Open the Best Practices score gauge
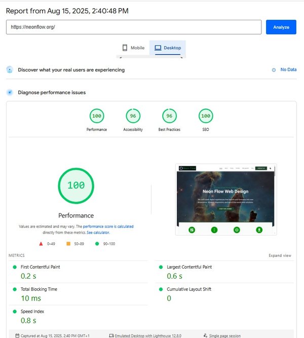The width and height of the screenshot is (304, 338). point(169,117)
